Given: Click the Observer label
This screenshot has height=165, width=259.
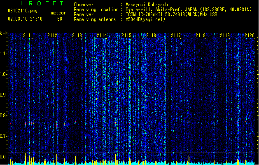Looking at the screenshot, I should [84, 5].
